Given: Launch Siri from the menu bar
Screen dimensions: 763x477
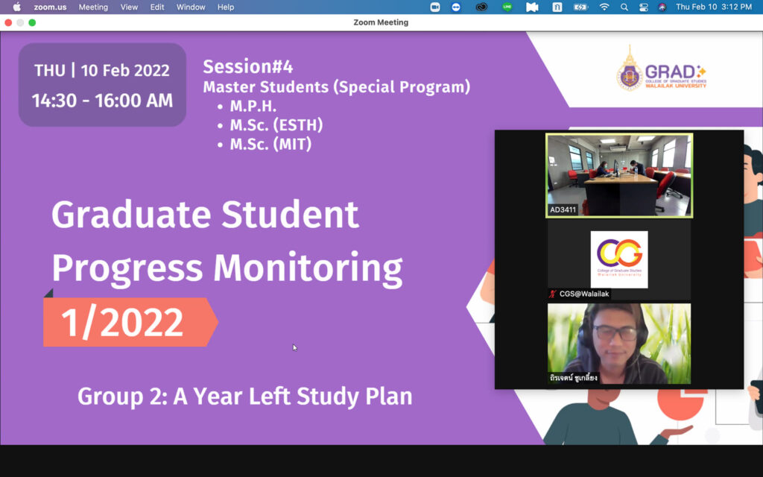Looking at the screenshot, I should (x=662, y=7).
